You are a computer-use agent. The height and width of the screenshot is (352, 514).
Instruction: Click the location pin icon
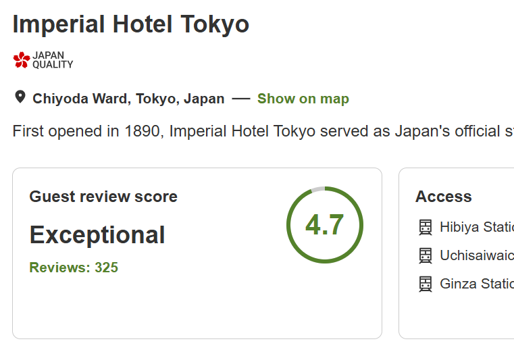[x=20, y=97]
